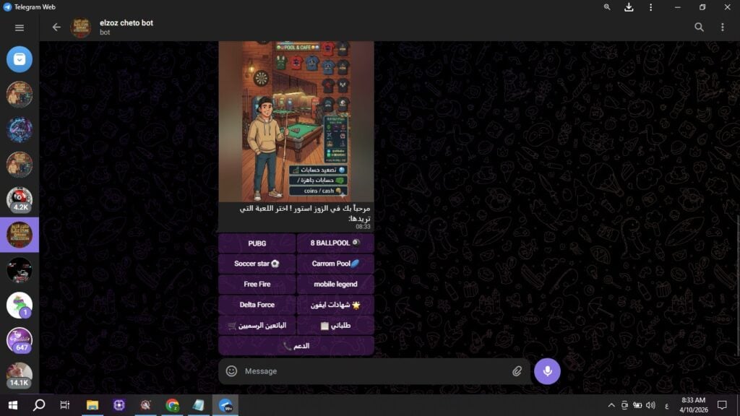This screenshot has height=416, width=740.
Task: Open the clock showing 8:33 AM
Action: [x=693, y=405]
